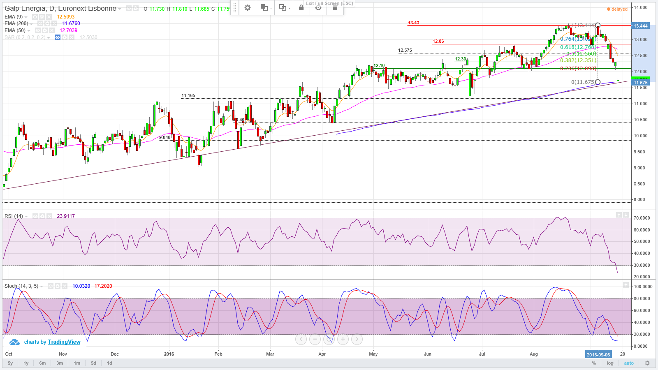Viewport: 658px width, 370px height.
Task: Expand the RSI (14) indicator dropdown arrow
Action: click(26, 217)
